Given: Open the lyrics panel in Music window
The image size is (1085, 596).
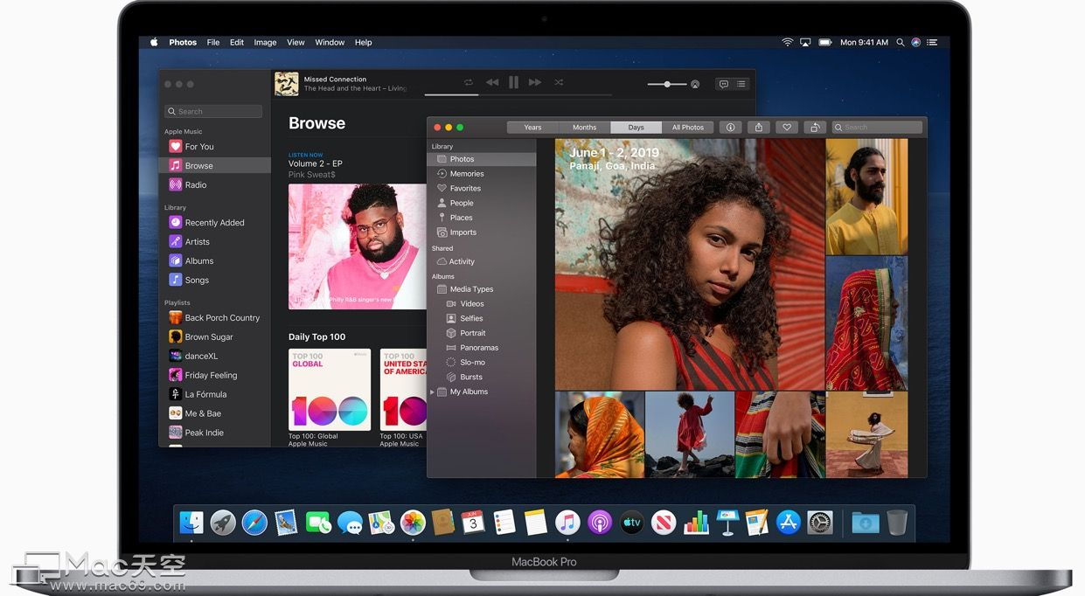Looking at the screenshot, I should tap(723, 84).
